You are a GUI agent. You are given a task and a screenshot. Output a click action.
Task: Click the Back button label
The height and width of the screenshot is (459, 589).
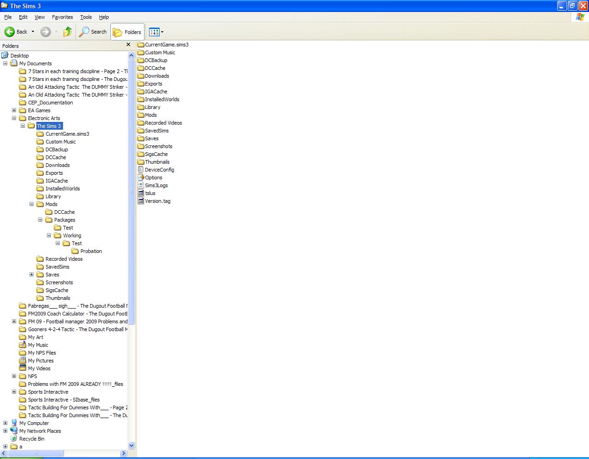[x=22, y=32]
